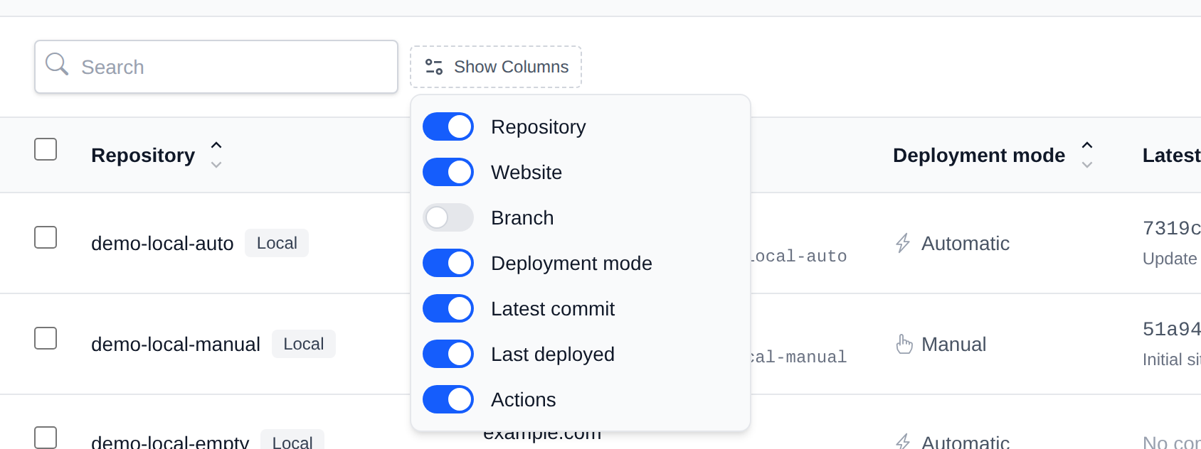
Task: Check the select-all checkbox in the table header
Action: tap(46, 149)
